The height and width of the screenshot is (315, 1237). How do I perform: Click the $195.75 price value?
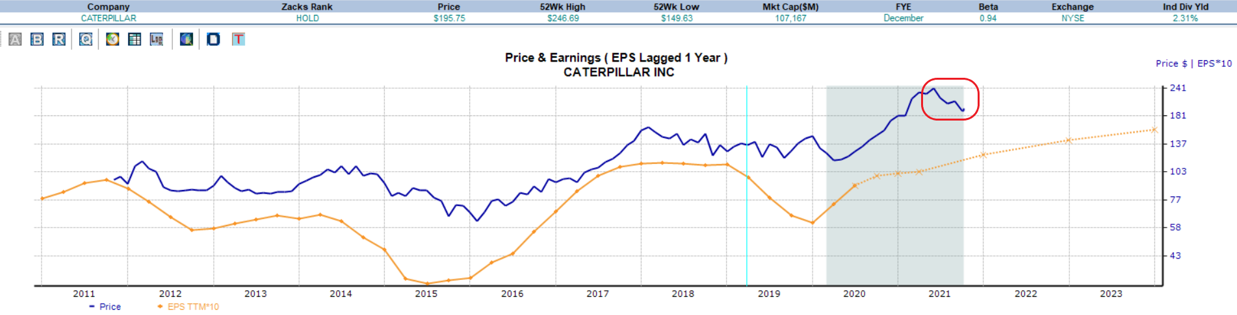coord(449,18)
